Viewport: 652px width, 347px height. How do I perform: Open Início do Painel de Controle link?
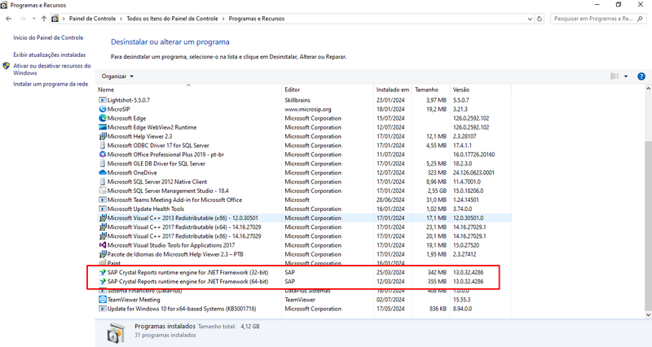click(48, 37)
